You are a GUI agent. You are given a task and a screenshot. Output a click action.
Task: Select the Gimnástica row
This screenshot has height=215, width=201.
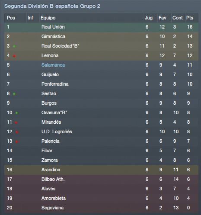tap(101, 36)
